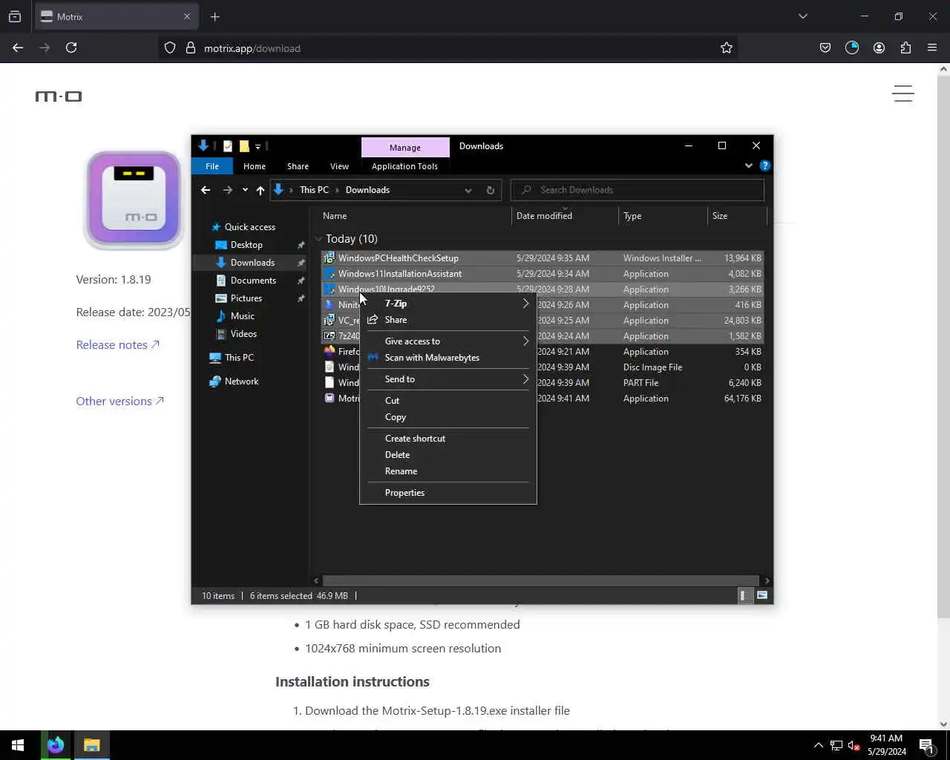Open the notification center icon
Image resolution: width=950 pixels, height=760 pixels.
926,745
